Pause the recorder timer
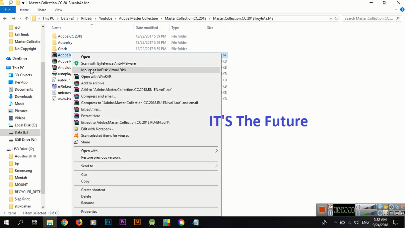Screen dimensions: 405x228 tap(330, 213)
